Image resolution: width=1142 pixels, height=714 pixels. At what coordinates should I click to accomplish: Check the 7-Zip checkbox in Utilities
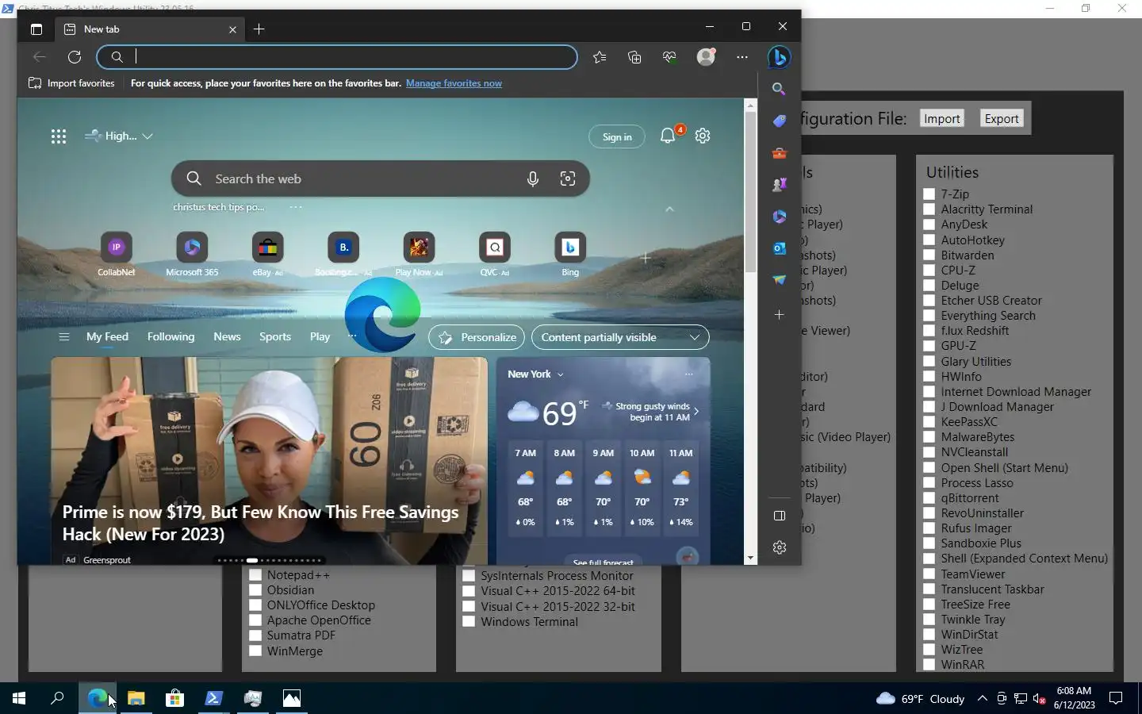(929, 194)
